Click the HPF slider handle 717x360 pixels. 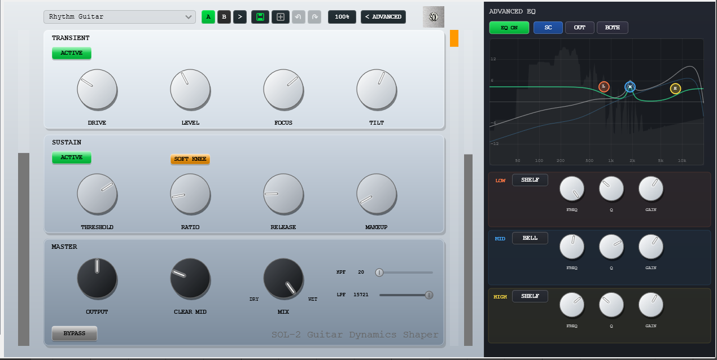[379, 273]
